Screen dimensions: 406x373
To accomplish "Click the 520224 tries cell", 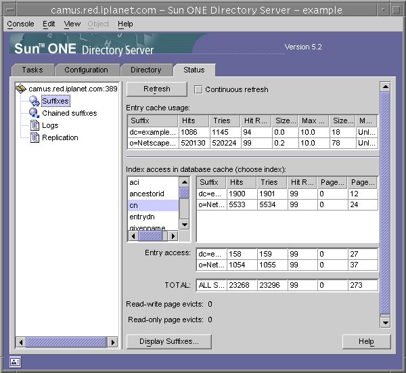I will (225, 143).
